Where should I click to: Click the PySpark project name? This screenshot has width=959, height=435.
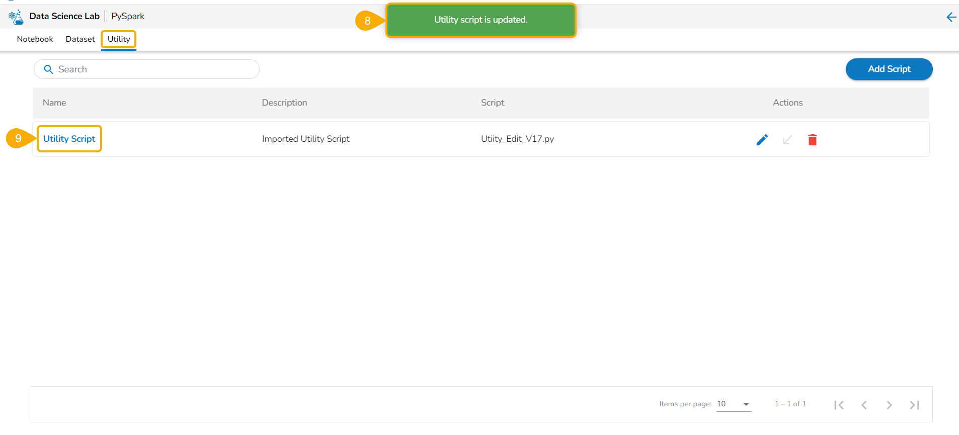pyautogui.click(x=128, y=16)
